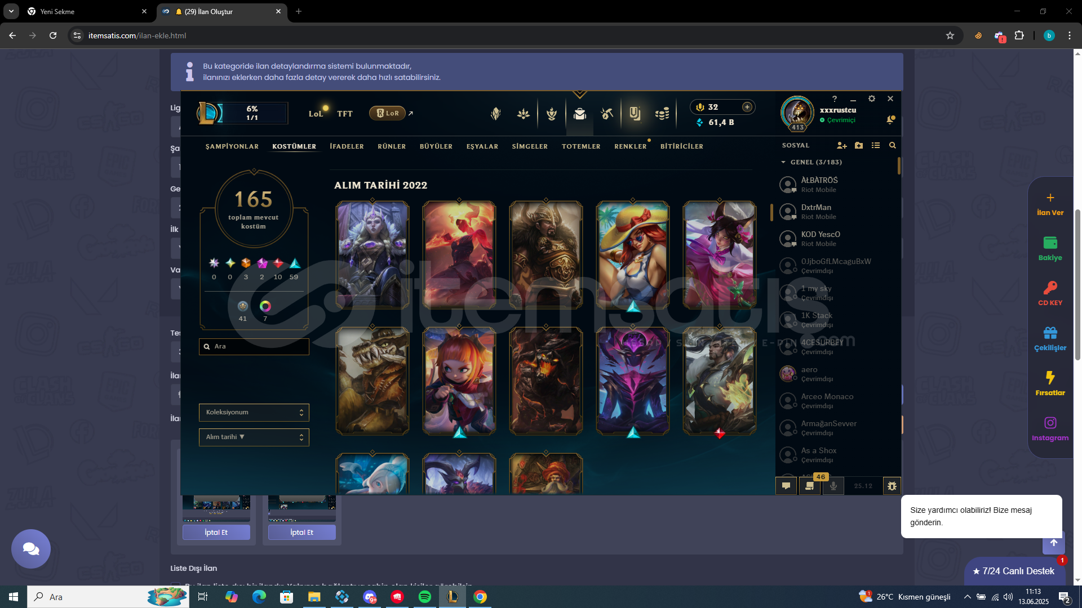This screenshot has height=608, width=1082.
Task: Click the search icon in Sosyal panel
Action: pyautogui.click(x=893, y=145)
